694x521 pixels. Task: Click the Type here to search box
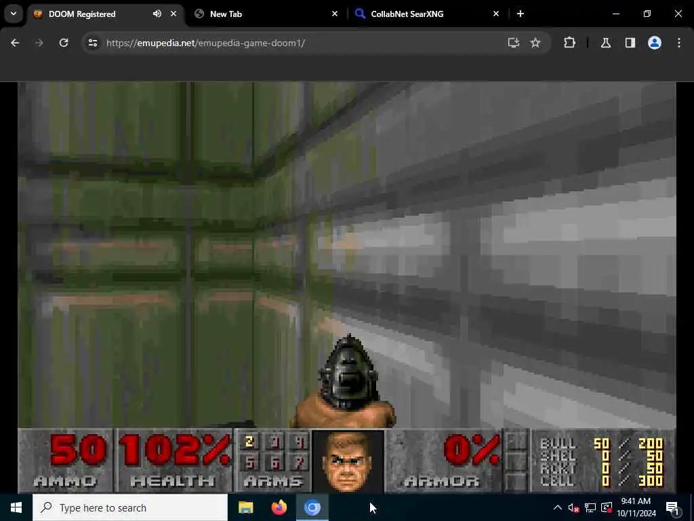pos(130,507)
